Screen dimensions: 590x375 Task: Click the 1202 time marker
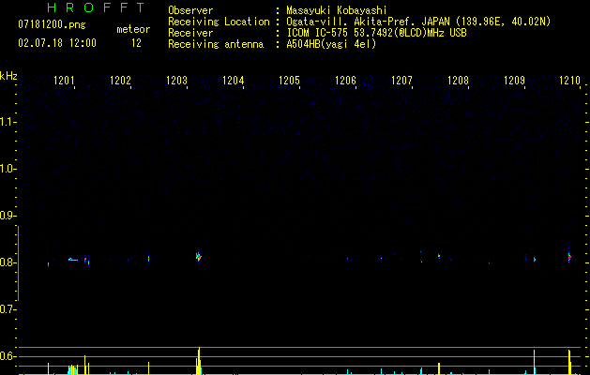pyautogui.click(x=120, y=81)
